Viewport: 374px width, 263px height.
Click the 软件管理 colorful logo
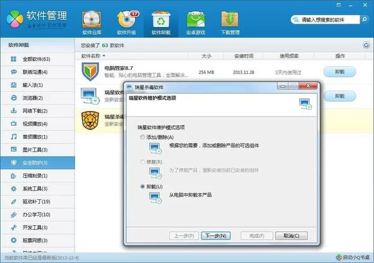(x=15, y=19)
